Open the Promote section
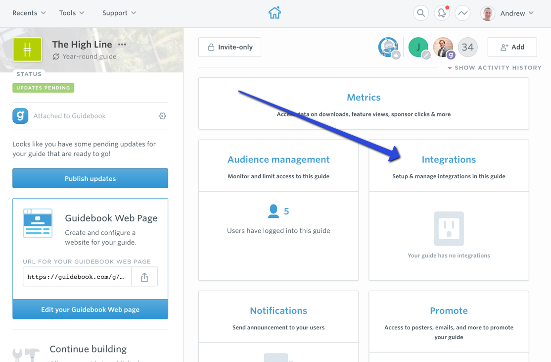Screen dimensions: 551x362 (449, 310)
